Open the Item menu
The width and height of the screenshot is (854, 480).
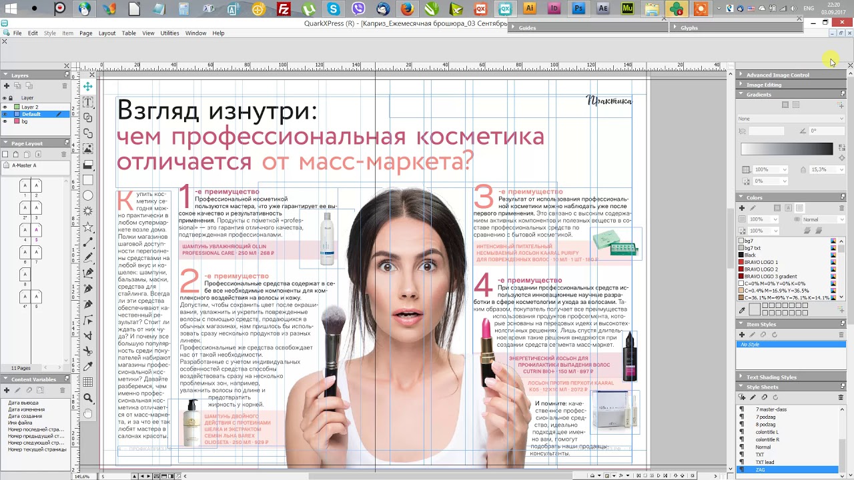(x=67, y=33)
